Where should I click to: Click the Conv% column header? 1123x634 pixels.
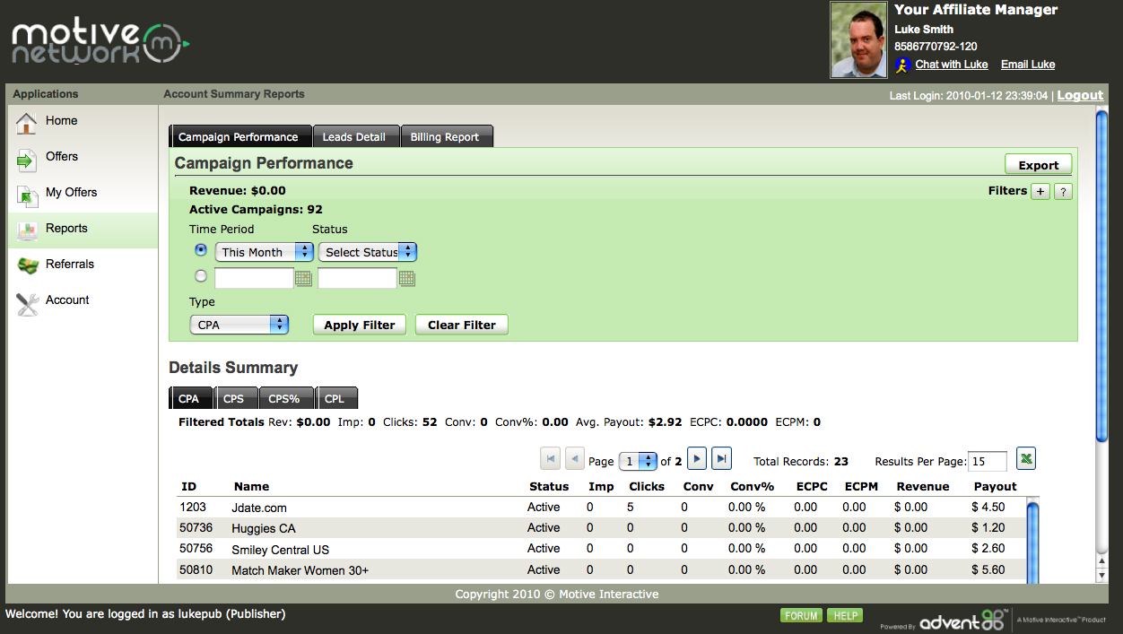(752, 486)
